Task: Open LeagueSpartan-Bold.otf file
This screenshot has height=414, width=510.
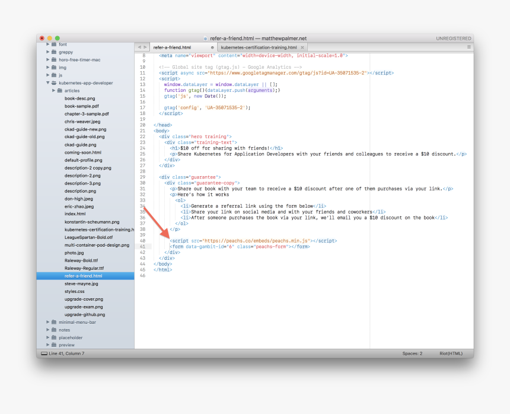Action: coord(88,237)
